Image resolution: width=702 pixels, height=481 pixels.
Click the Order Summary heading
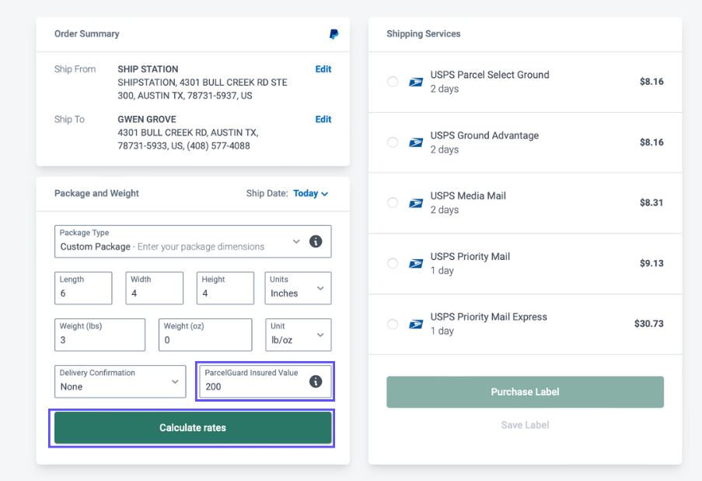pos(87,33)
